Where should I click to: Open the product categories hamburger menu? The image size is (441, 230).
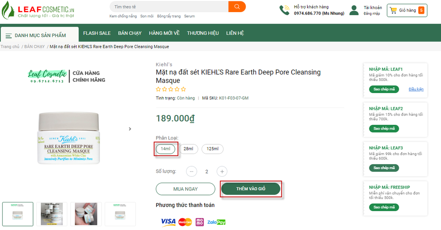point(9,36)
